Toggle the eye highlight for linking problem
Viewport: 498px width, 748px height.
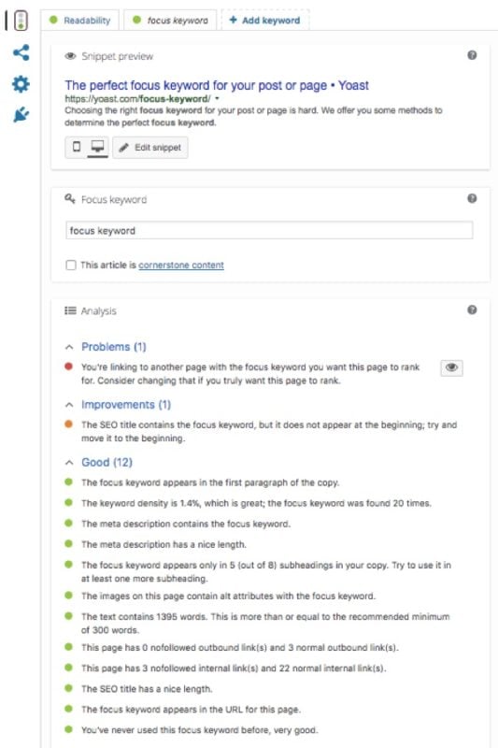[451, 367]
